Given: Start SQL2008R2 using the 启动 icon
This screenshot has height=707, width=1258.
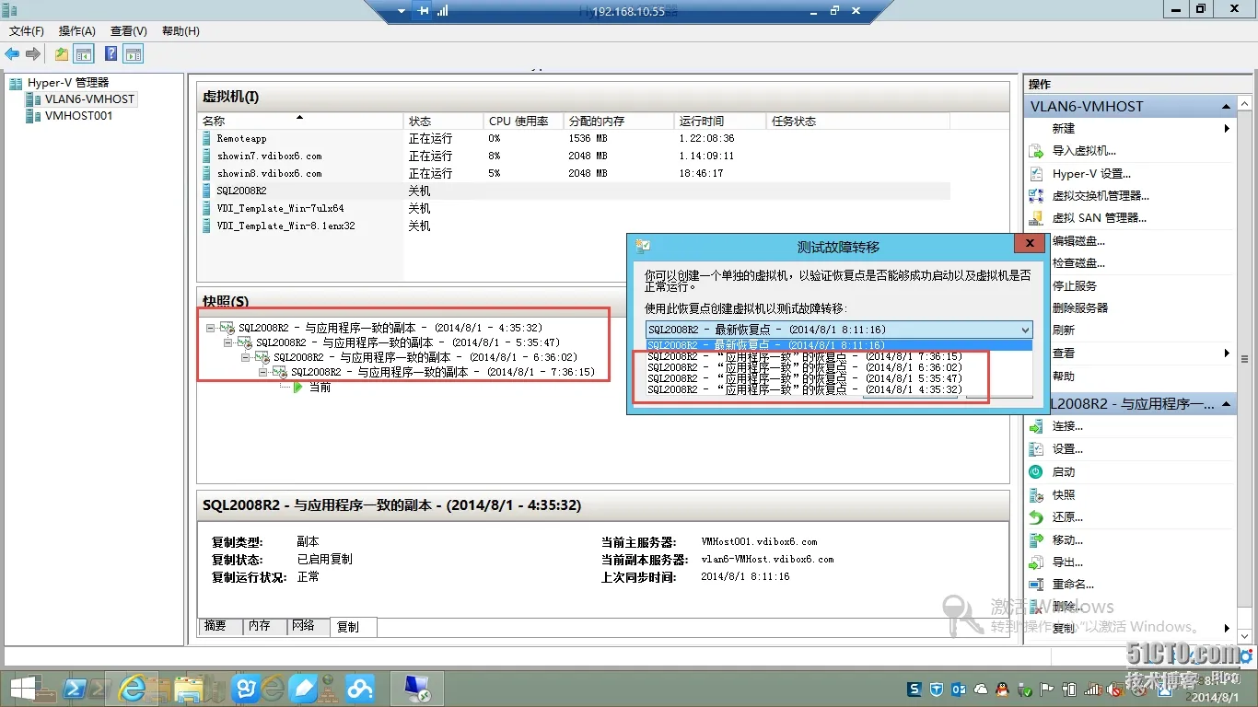Looking at the screenshot, I should pyautogui.click(x=1035, y=470).
